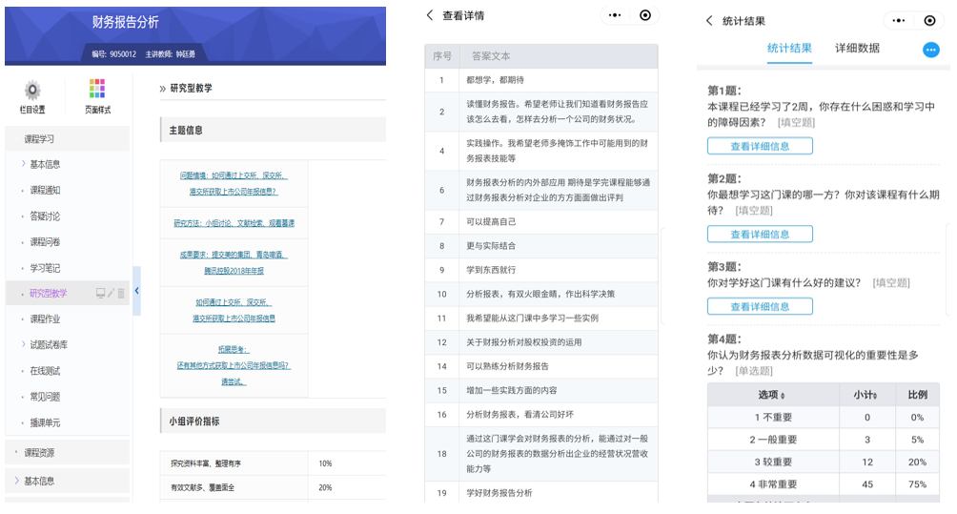The width and height of the screenshot is (957, 514).
Task: Open 栏目设置 gear icon
Action: 32,91
